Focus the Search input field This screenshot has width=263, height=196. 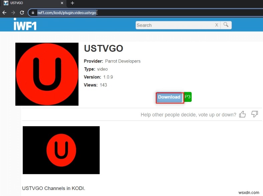(x=175, y=25)
